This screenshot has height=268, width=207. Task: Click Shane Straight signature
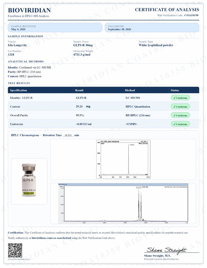point(167,250)
